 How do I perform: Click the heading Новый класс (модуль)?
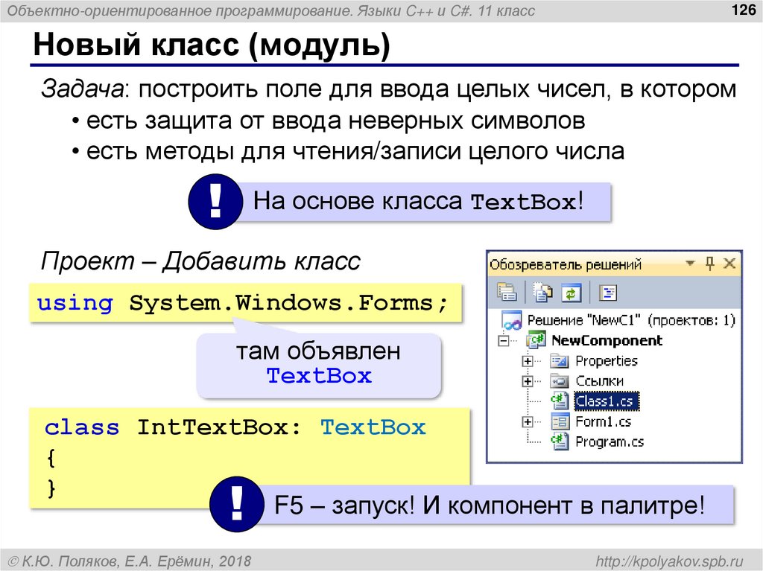point(212,45)
